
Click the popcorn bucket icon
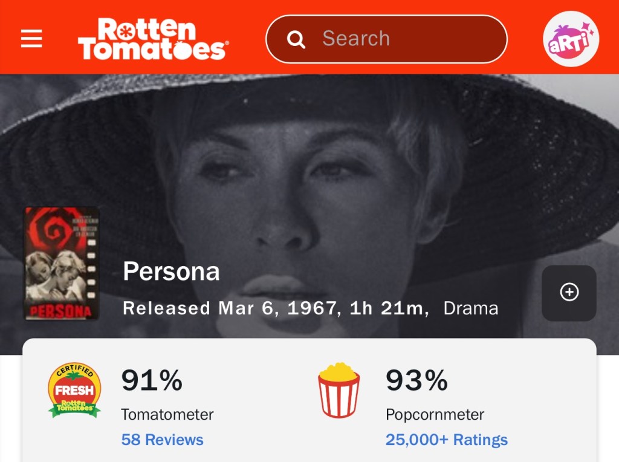point(339,390)
